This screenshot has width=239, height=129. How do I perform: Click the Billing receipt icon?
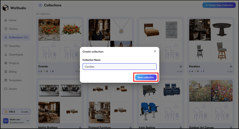(6, 72)
